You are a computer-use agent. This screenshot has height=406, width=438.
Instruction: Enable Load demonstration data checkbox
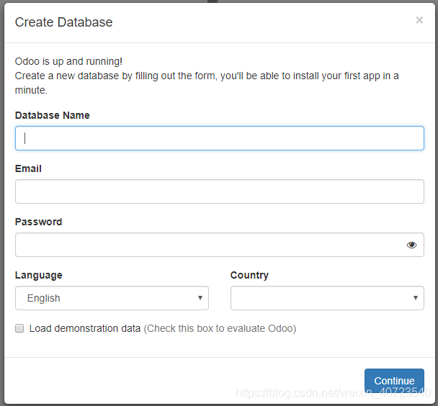point(19,328)
